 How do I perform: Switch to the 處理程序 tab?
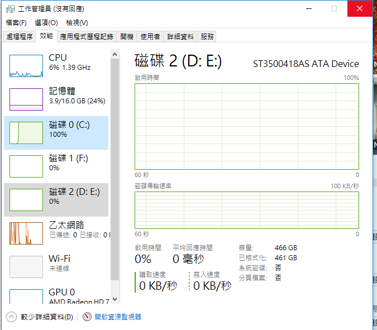click(x=20, y=36)
